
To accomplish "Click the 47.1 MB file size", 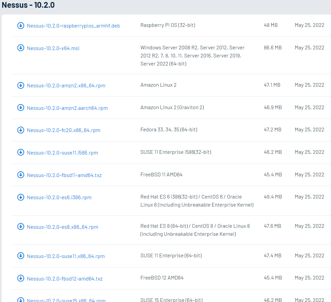I will pyautogui.click(x=272, y=85).
